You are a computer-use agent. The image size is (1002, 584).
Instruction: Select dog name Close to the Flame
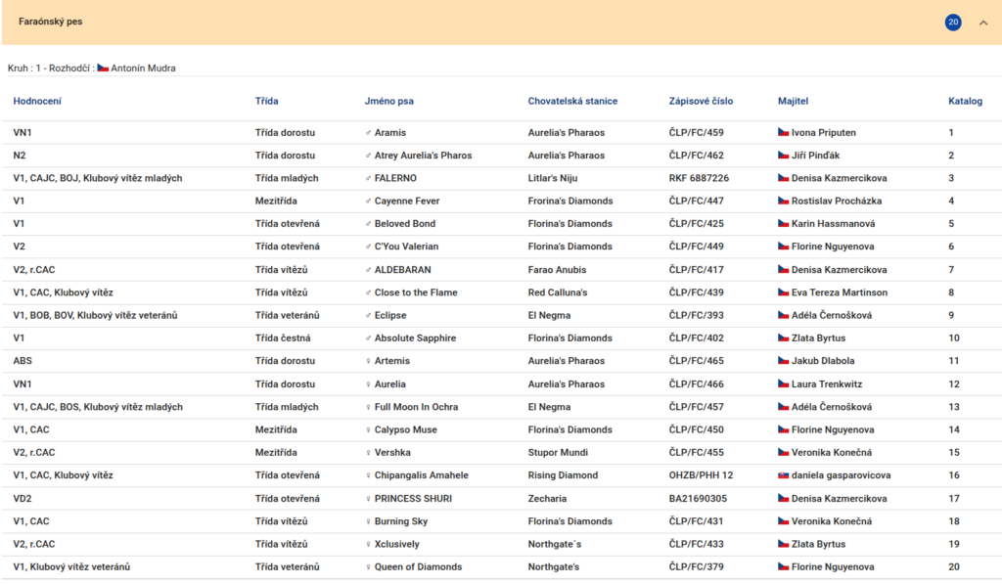416,292
